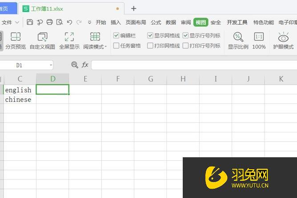The image size is (297, 198).
Task: Select column D header
Action: pyautogui.click(x=52, y=79)
